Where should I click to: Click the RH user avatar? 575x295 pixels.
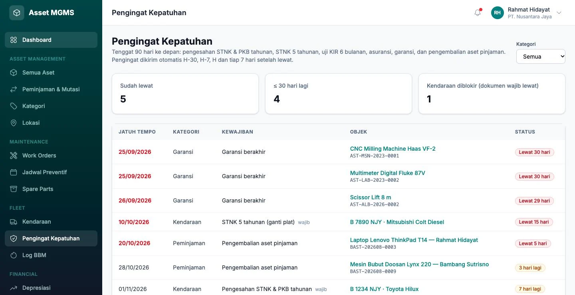[498, 13]
